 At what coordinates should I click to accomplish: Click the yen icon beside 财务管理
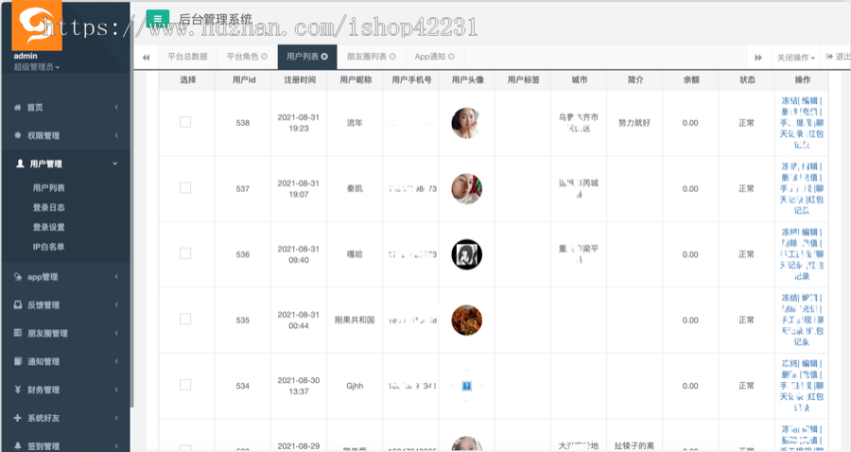point(17,390)
